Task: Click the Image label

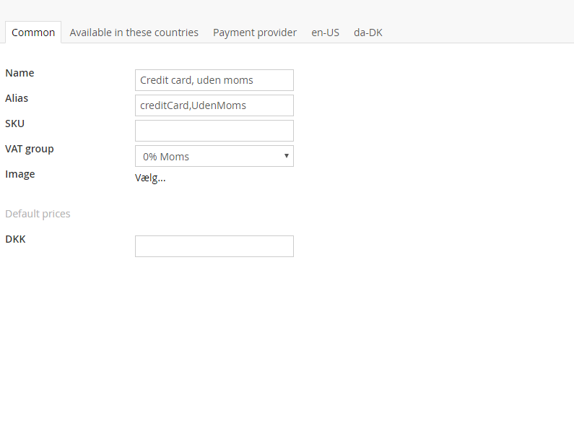Action: click(x=19, y=174)
